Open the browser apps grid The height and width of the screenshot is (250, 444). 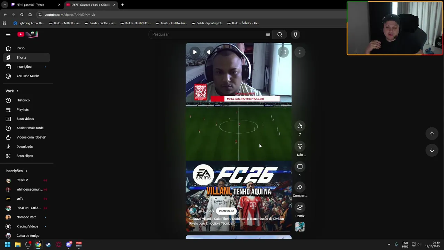[x=5, y=23]
